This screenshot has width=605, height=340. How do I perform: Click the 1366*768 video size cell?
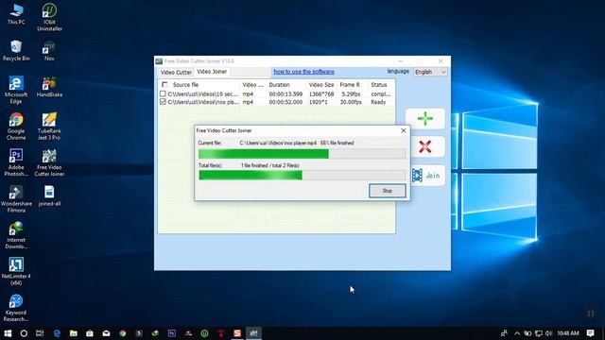pos(321,94)
